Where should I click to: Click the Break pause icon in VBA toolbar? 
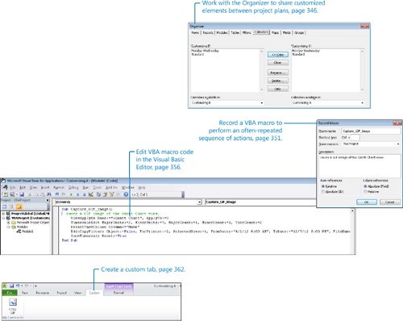point(77,194)
